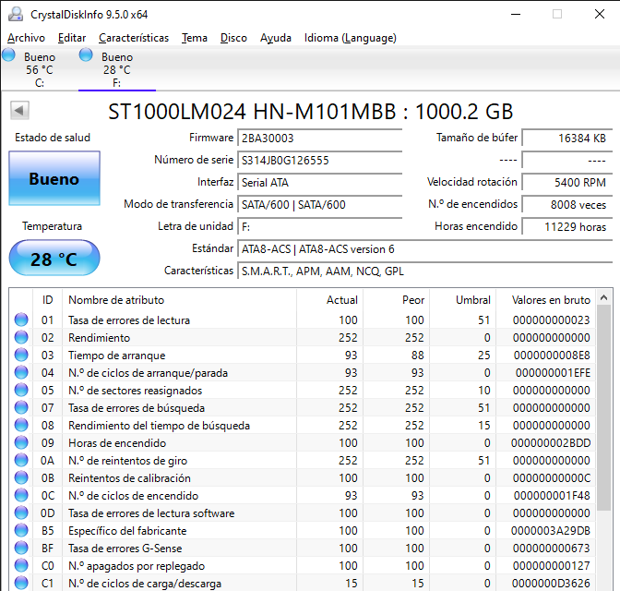The height and width of the screenshot is (591, 620).
Task: Click status orb for Tasa de errores de lectura
Action: [21, 320]
